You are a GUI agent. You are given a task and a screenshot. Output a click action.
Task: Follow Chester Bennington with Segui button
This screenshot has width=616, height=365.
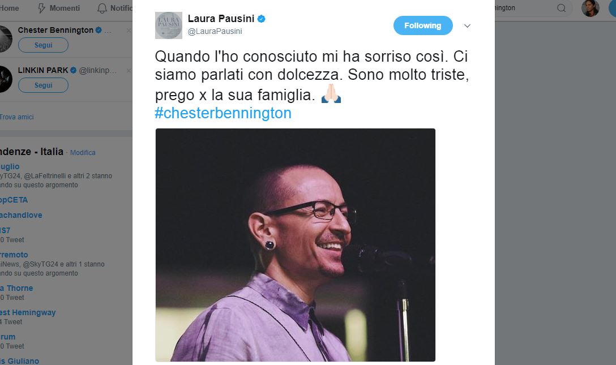(x=43, y=45)
